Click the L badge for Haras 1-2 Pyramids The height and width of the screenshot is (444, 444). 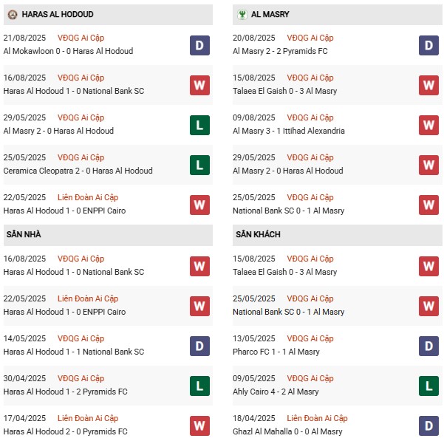[x=199, y=386]
